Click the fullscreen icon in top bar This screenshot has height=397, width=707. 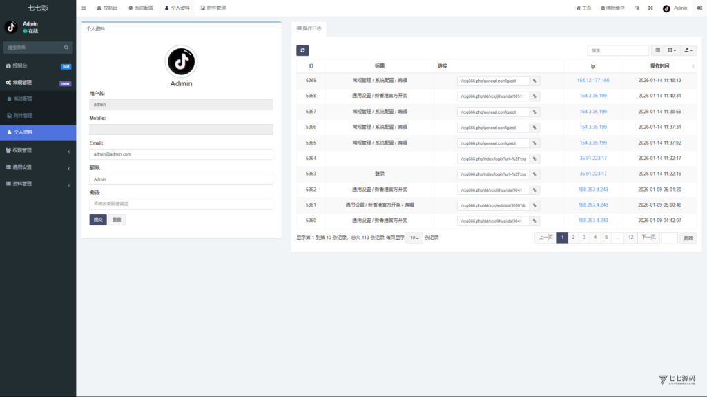[x=650, y=8]
